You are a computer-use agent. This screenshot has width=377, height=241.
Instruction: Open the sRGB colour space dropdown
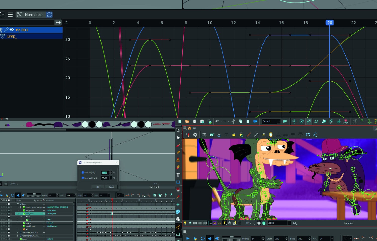(x=289, y=223)
